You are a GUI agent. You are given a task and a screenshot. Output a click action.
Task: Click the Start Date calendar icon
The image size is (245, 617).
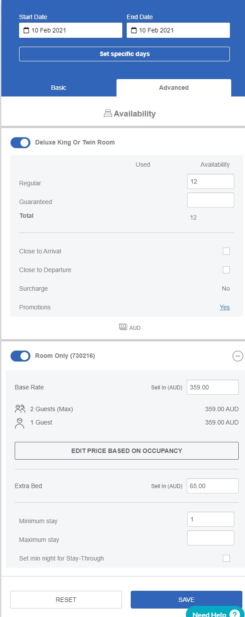click(x=26, y=31)
